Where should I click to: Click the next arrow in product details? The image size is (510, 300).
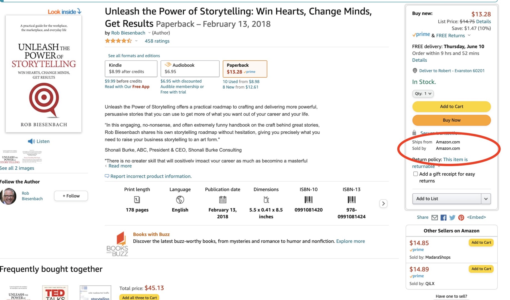383,204
